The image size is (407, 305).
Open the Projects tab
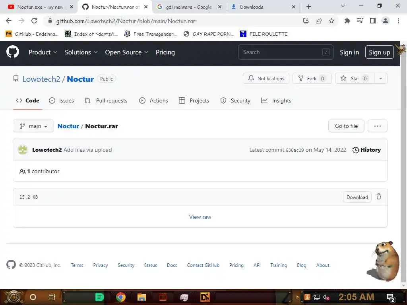click(x=194, y=100)
